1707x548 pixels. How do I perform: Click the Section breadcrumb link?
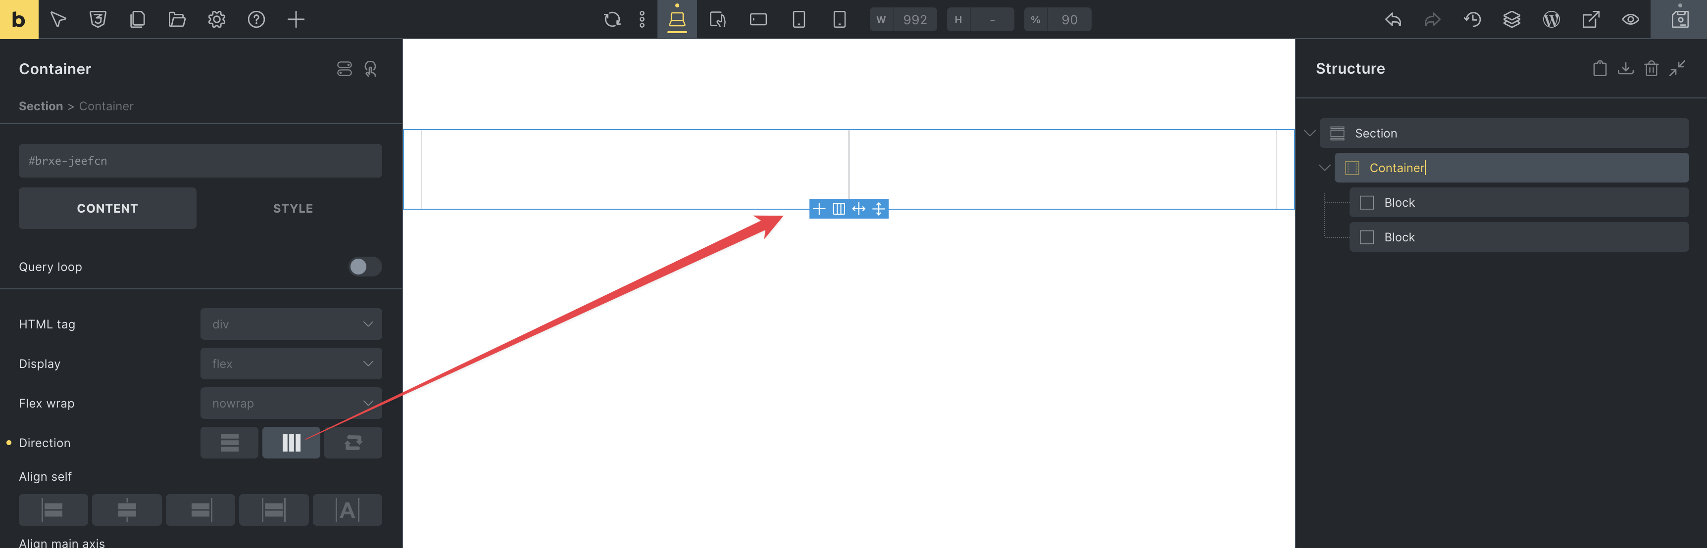[41, 106]
